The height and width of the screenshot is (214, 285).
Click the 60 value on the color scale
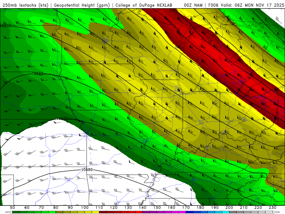(27, 208)
